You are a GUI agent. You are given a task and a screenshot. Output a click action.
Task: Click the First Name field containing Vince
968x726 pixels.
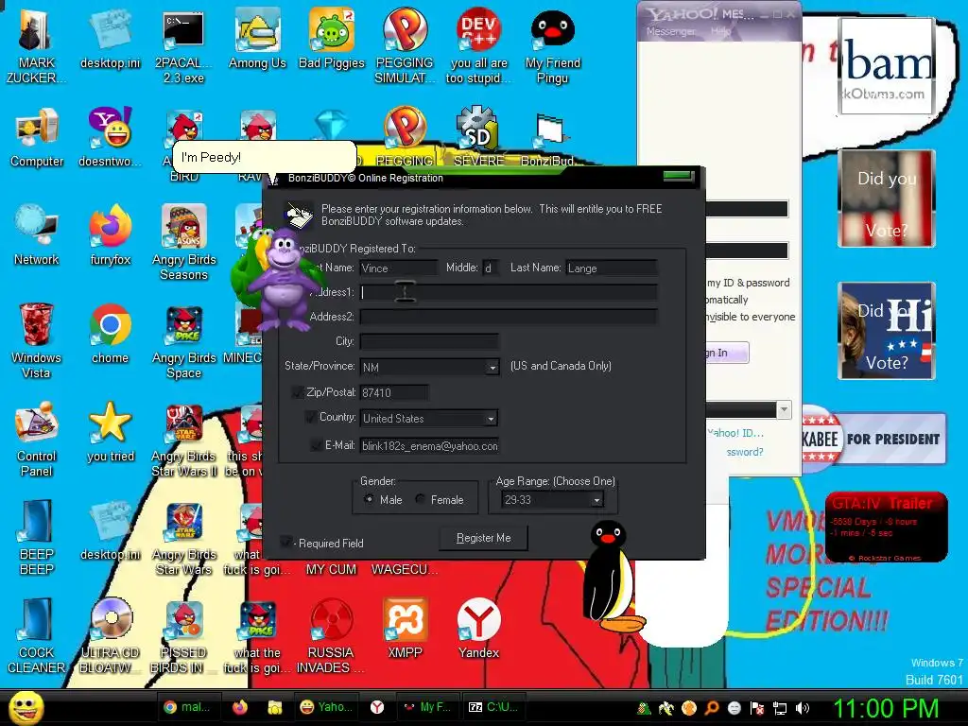(x=398, y=268)
